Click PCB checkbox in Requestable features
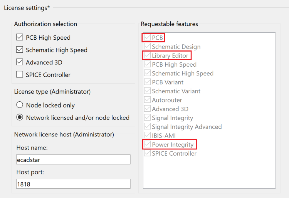This screenshot has height=198, width=289. (x=148, y=37)
